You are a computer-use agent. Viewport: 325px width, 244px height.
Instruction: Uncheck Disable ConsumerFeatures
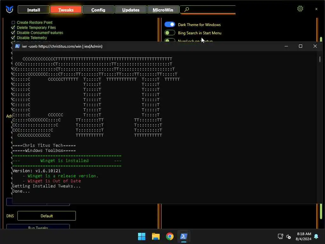(x=13, y=33)
